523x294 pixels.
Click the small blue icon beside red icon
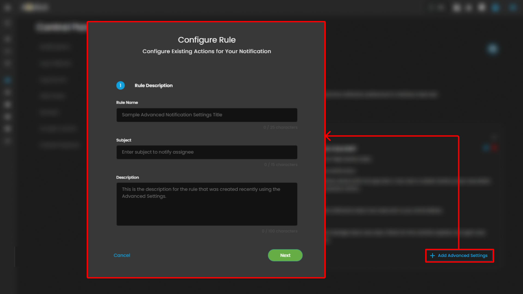486,148
